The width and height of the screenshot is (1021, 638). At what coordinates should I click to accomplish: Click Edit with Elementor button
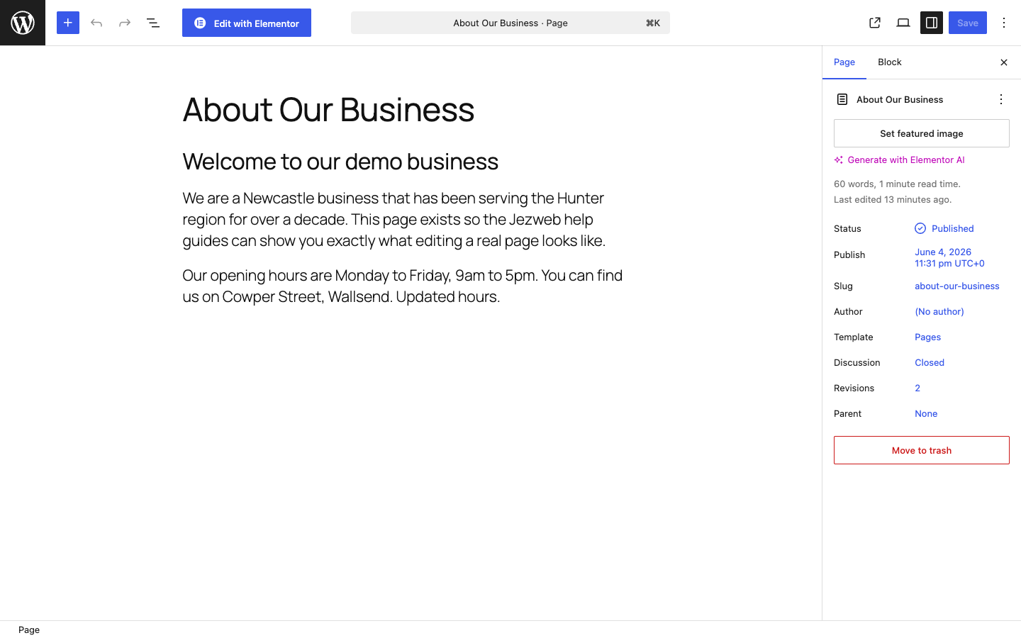(247, 23)
